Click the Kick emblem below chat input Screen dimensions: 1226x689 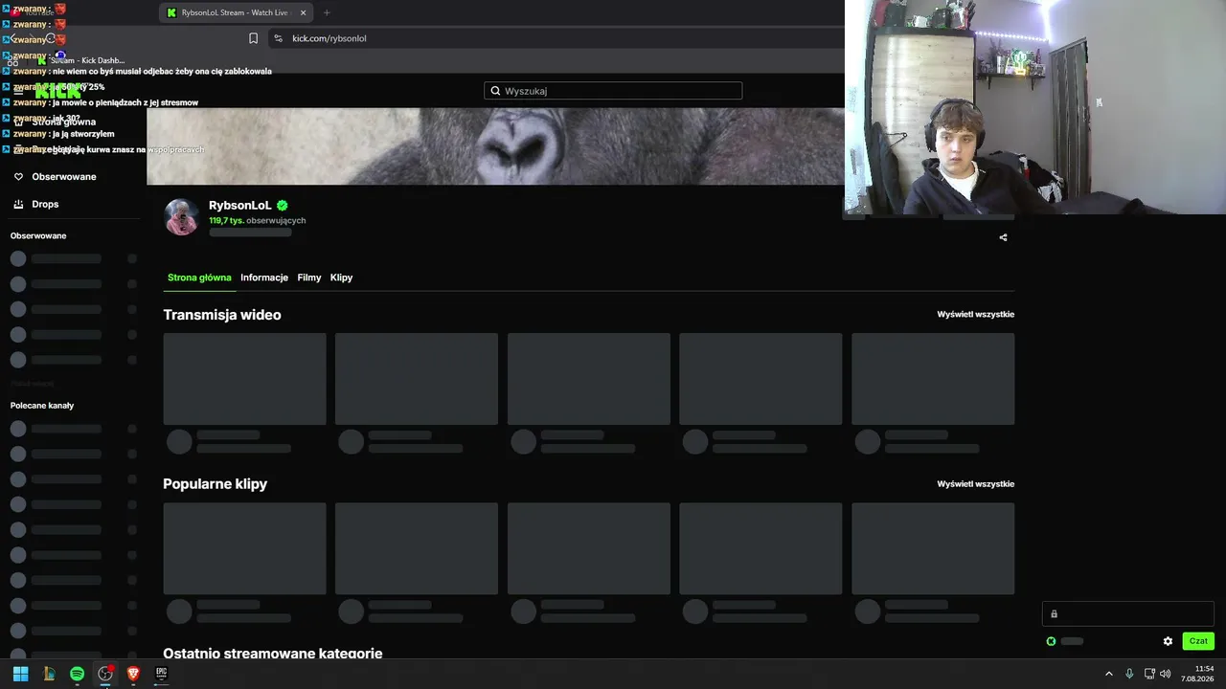1051,641
